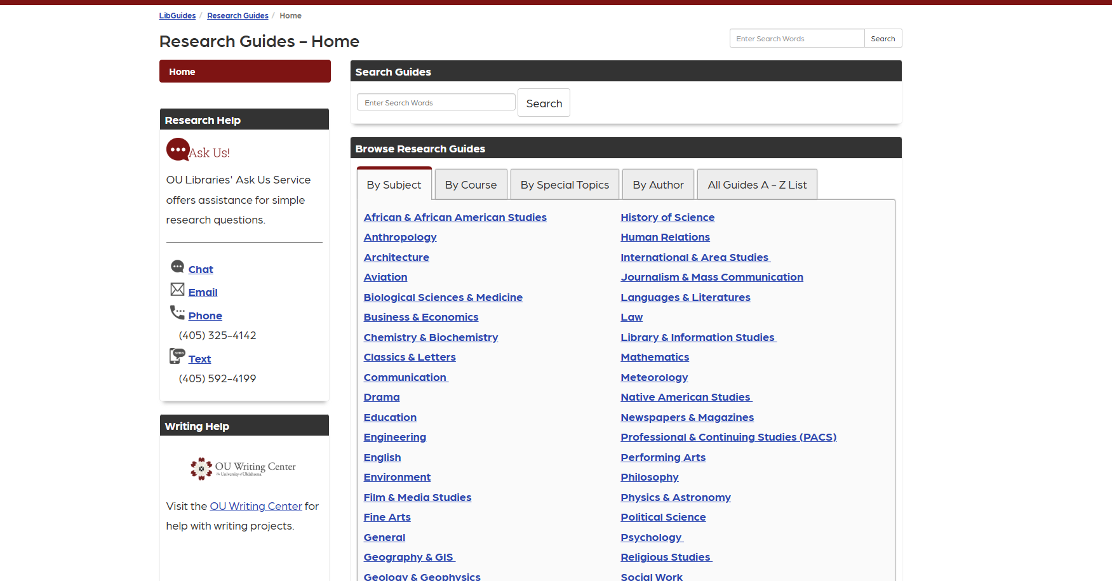Open Geography & GIS guide
Image resolution: width=1112 pixels, height=581 pixels.
click(x=409, y=557)
